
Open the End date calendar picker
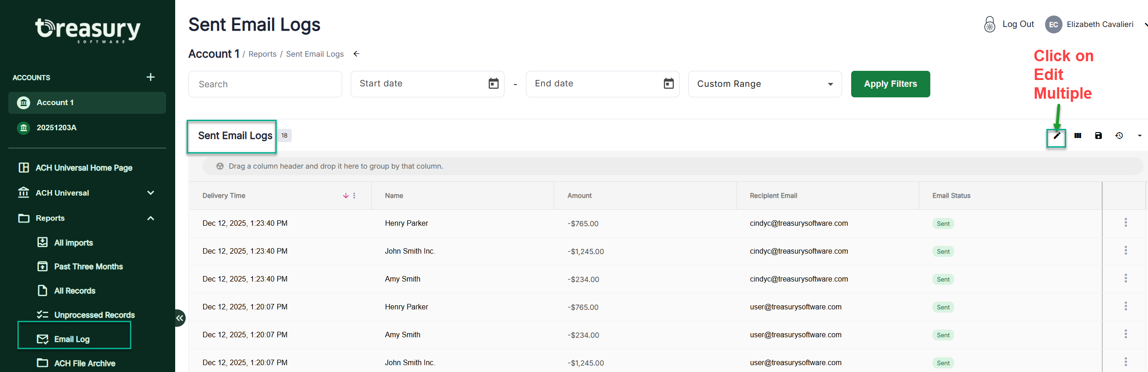[x=669, y=84]
